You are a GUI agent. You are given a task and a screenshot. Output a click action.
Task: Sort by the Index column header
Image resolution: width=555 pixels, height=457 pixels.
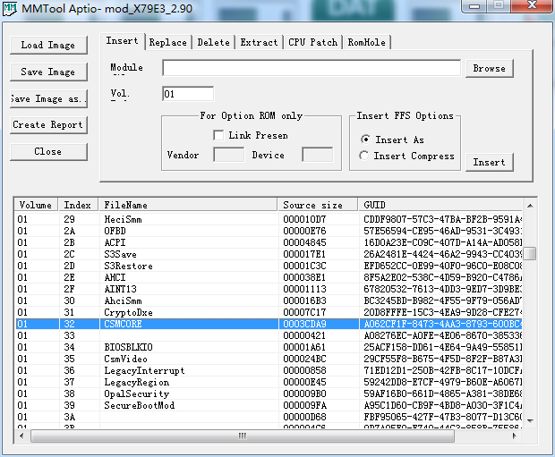point(79,205)
